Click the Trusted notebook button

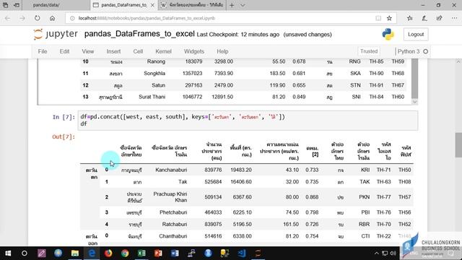[x=369, y=51]
